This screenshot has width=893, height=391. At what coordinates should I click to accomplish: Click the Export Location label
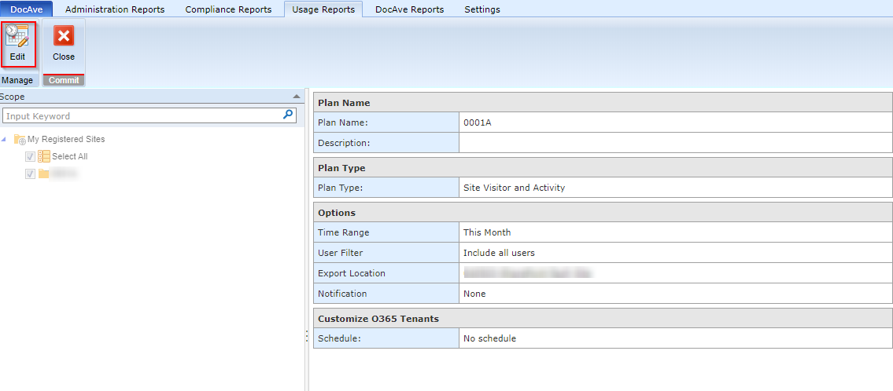click(x=352, y=273)
